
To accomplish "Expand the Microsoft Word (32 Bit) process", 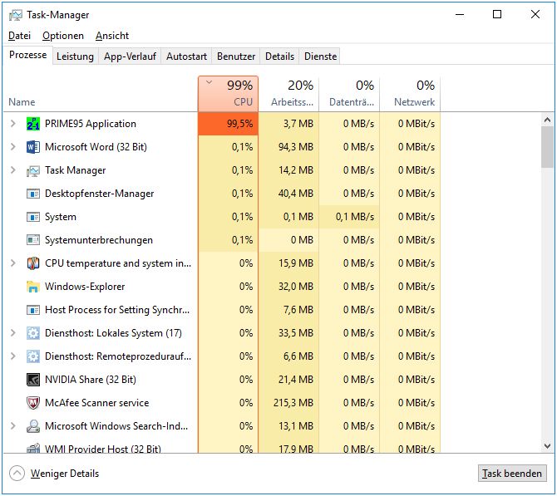I will [13, 146].
